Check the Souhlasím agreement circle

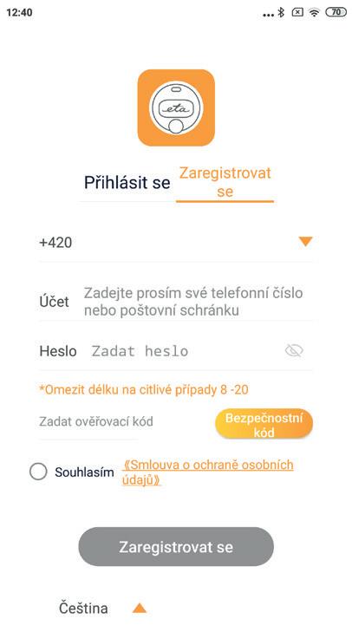point(38,472)
